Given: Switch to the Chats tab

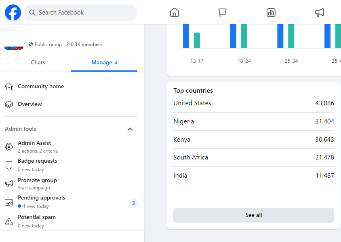Looking at the screenshot, I should [x=38, y=62].
